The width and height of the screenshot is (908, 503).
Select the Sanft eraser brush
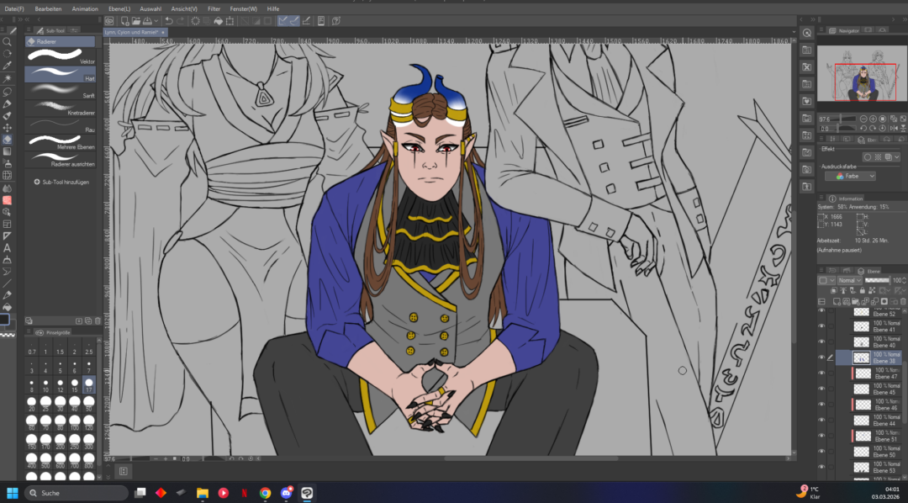(61, 91)
